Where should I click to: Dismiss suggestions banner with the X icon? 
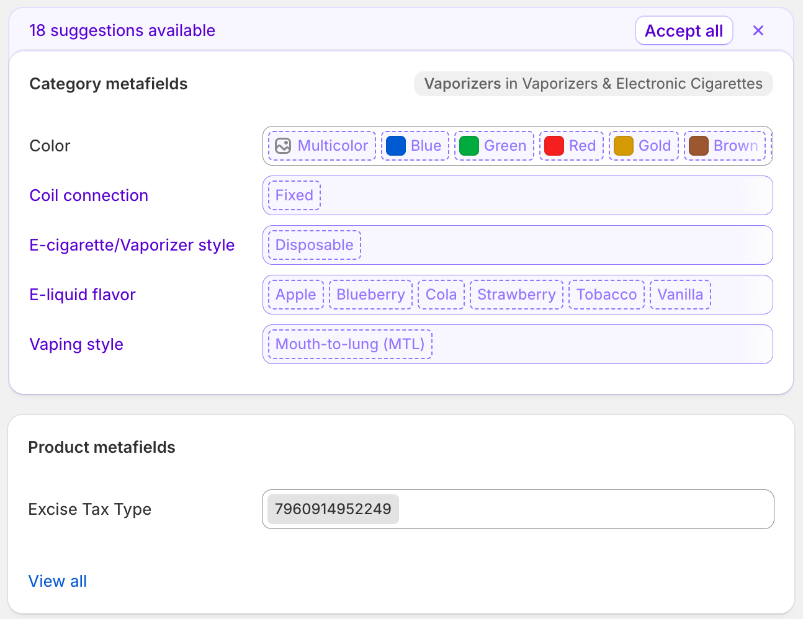coord(758,30)
